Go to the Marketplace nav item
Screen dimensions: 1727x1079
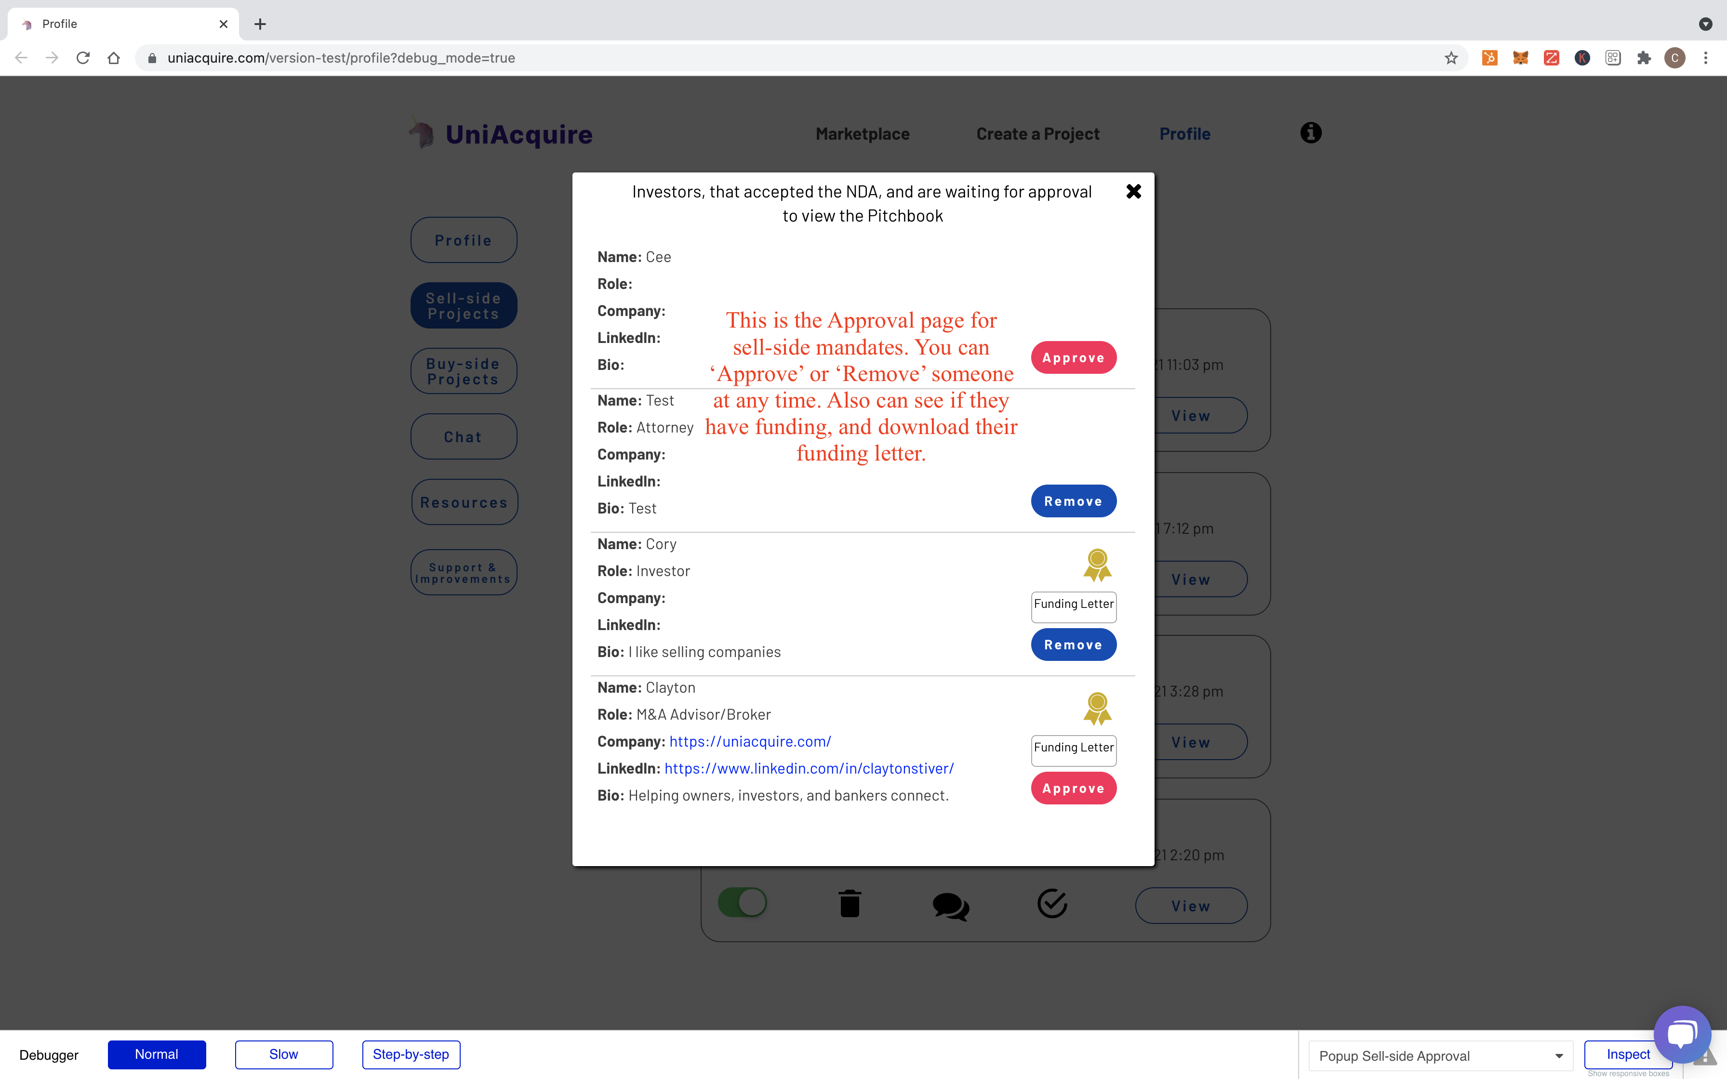click(x=862, y=133)
